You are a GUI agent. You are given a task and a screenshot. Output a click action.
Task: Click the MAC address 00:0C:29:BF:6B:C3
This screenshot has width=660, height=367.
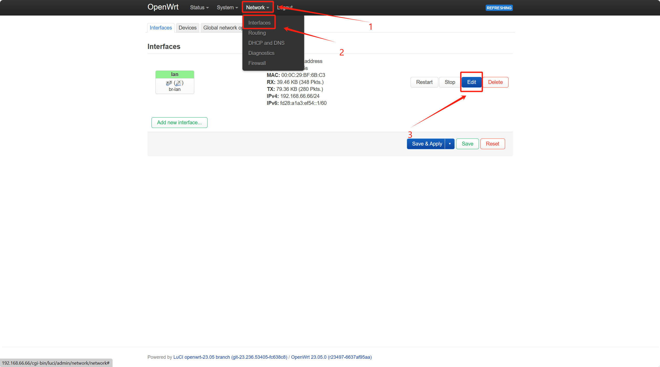(x=303, y=75)
